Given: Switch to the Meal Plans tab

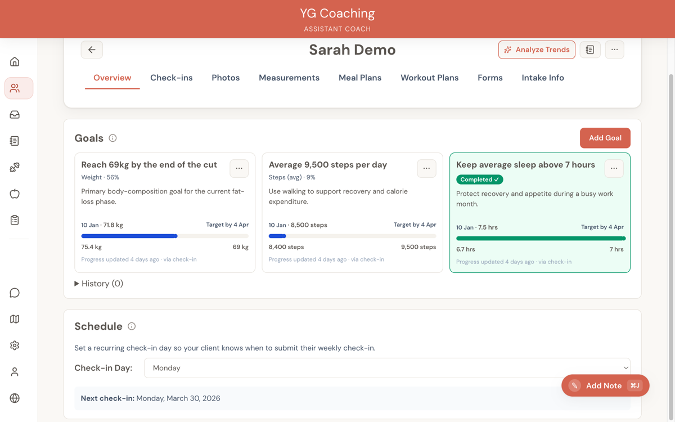Looking at the screenshot, I should pos(360,78).
